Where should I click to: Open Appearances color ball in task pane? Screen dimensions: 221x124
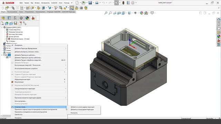pos(219,36)
